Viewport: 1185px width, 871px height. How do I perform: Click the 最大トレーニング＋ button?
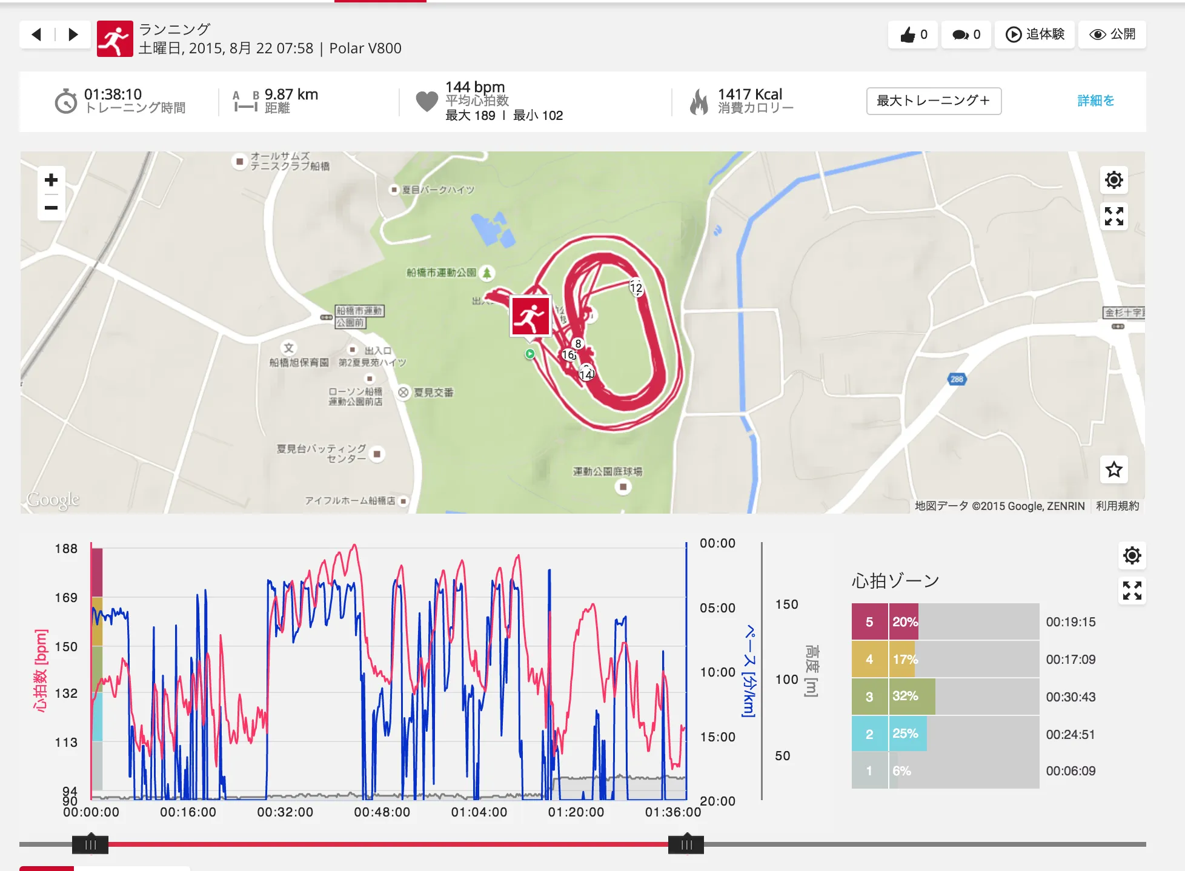934,101
